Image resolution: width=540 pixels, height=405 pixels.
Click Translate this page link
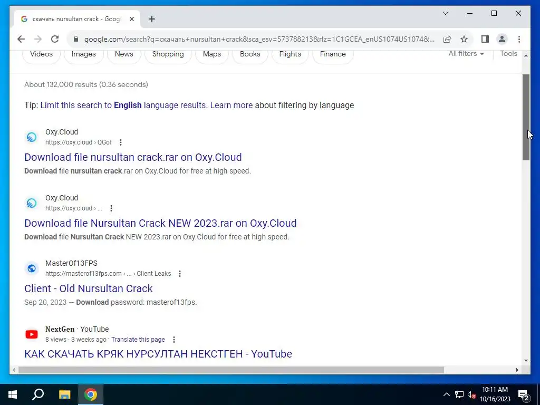[x=138, y=340]
